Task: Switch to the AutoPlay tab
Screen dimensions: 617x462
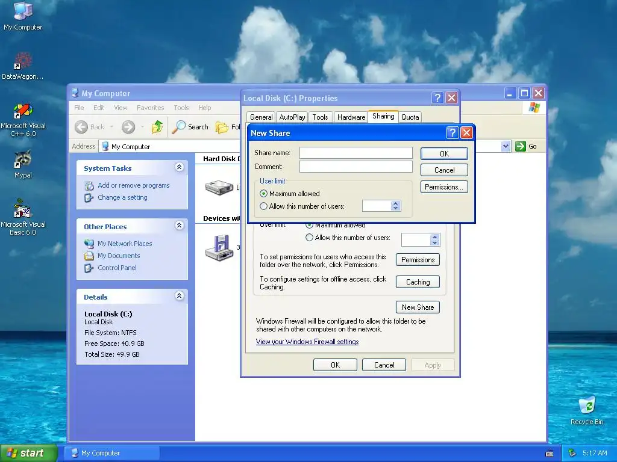Action: click(x=292, y=117)
